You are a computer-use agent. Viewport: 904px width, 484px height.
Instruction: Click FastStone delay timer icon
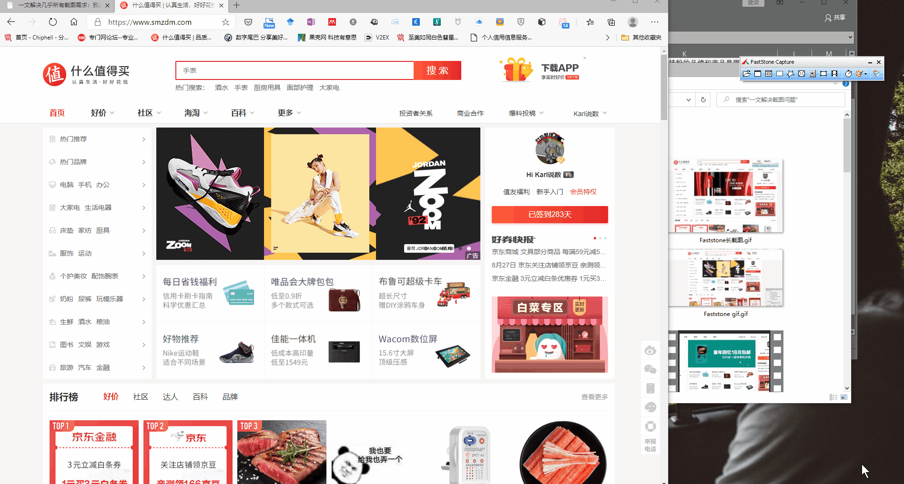point(848,73)
